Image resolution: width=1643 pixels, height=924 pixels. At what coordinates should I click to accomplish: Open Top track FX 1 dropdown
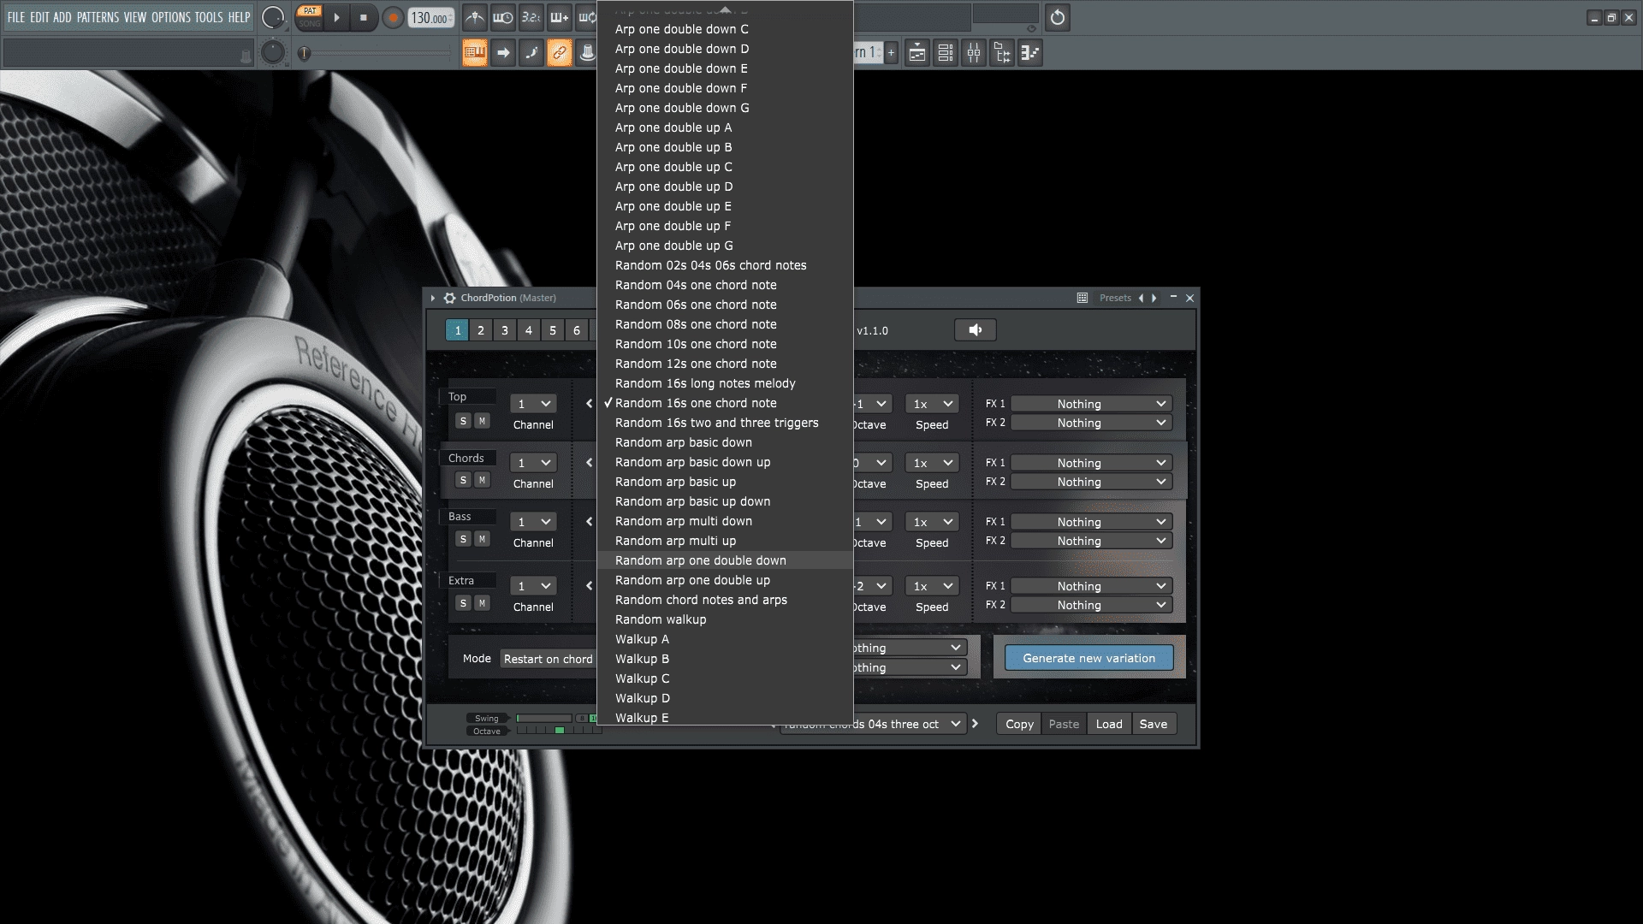click(1091, 404)
